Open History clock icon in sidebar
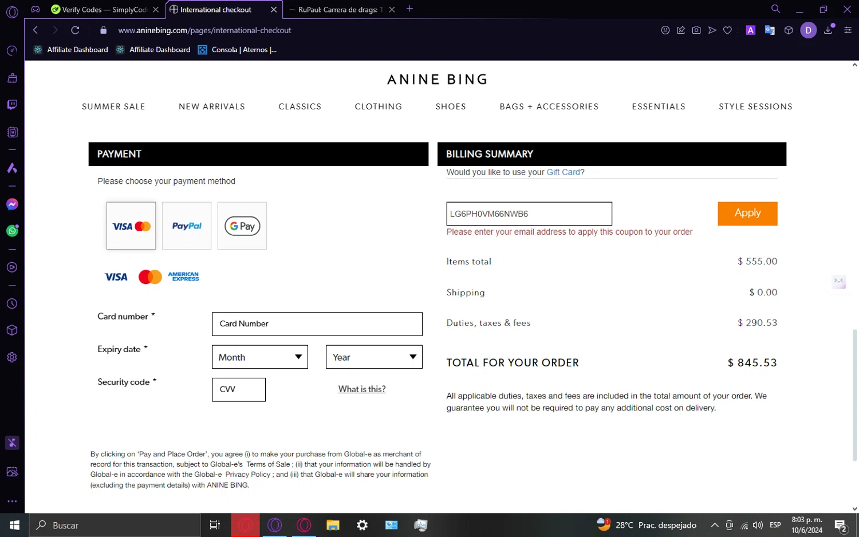The width and height of the screenshot is (859, 537). point(12,304)
